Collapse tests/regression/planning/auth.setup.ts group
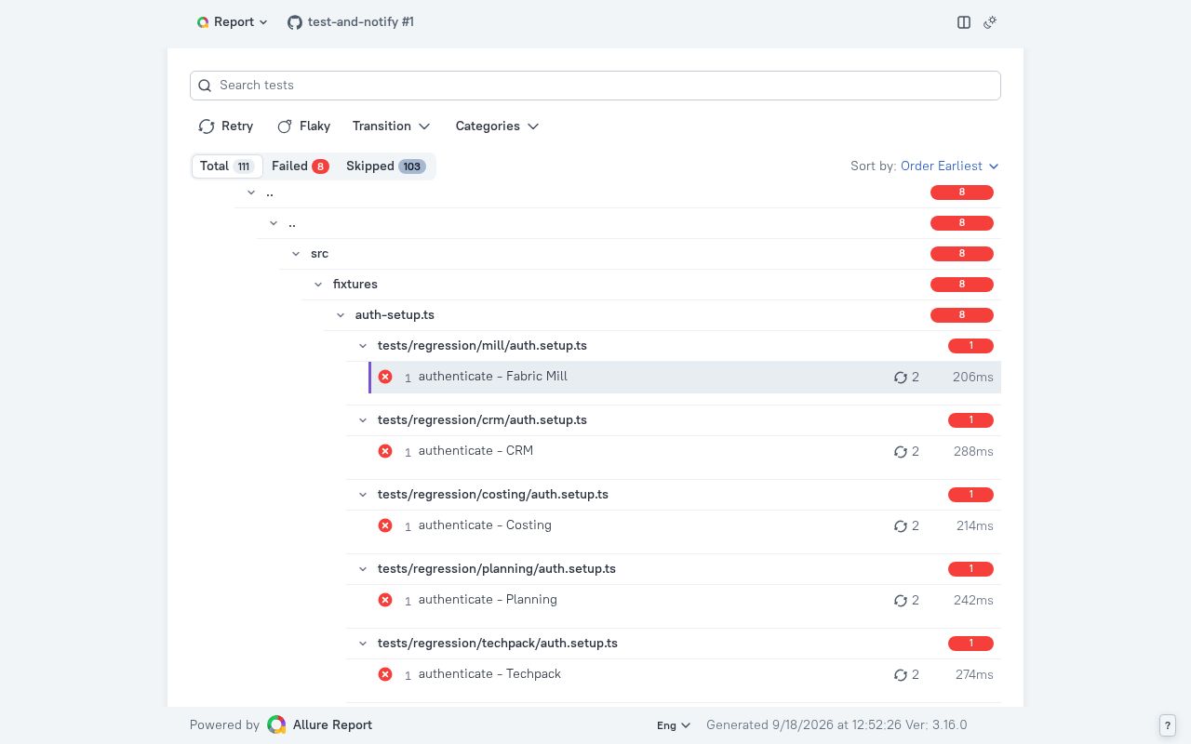Image resolution: width=1191 pixels, height=744 pixels. pyautogui.click(x=363, y=569)
